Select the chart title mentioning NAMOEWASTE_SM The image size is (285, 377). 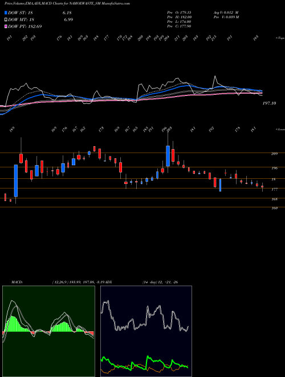(67, 4)
